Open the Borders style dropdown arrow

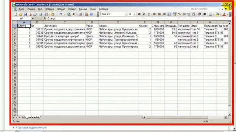tap(214, 14)
